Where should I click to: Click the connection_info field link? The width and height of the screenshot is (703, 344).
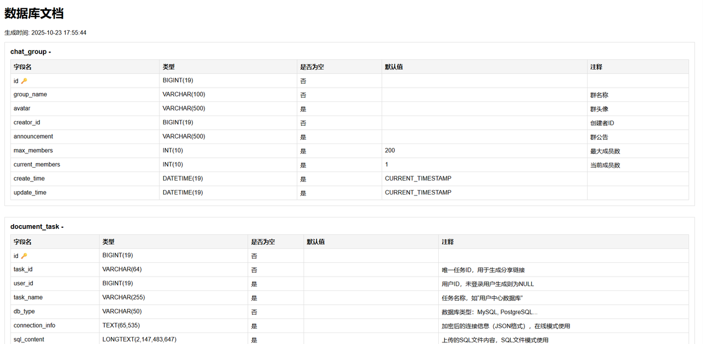click(x=34, y=325)
